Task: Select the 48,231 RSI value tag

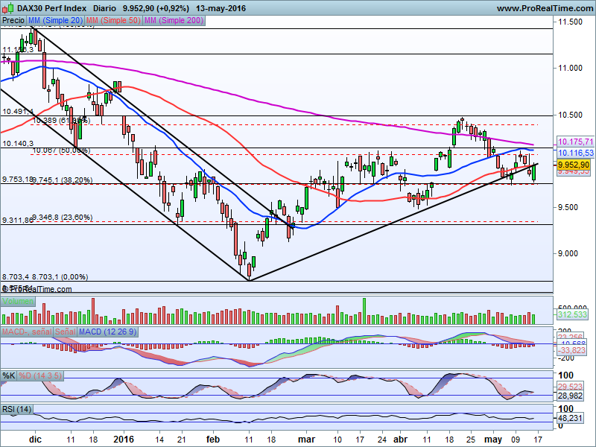Action: (x=571, y=418)
